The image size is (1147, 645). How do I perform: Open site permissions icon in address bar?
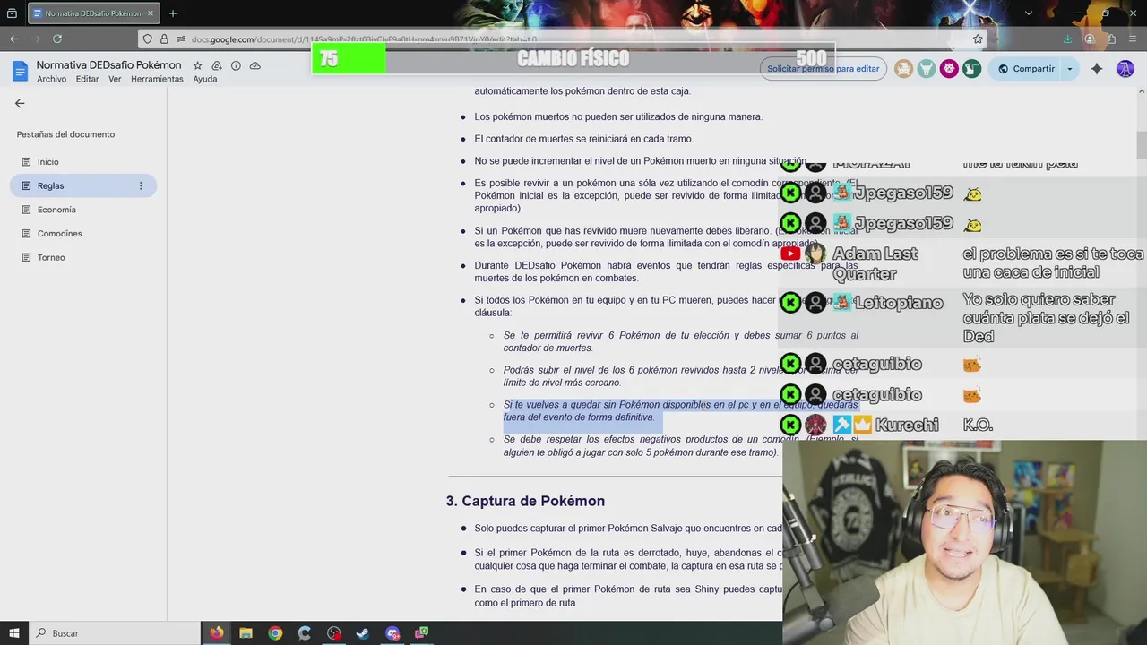click(181, 39)
